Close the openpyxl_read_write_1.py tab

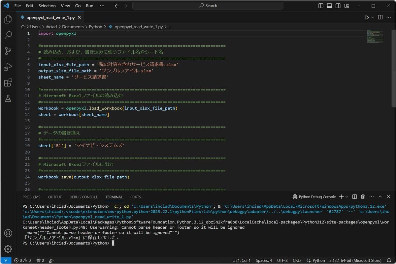click(x=80, y=17)
